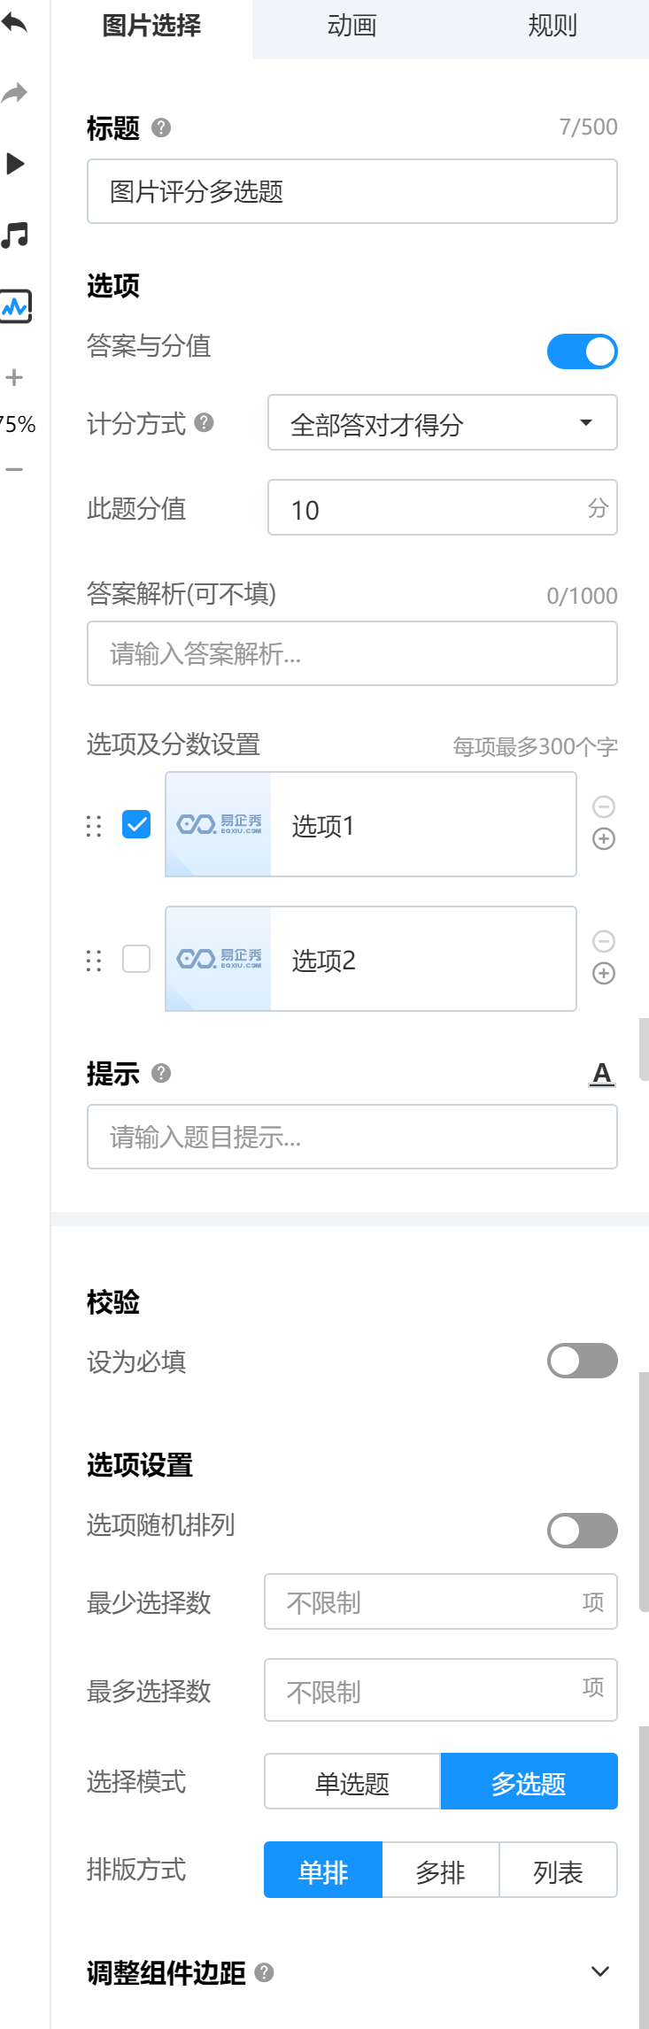The height and width of the screenshot is (2029, 649).
Task: Expand the 调整组件边距 section
Action: click(600, 1971)
